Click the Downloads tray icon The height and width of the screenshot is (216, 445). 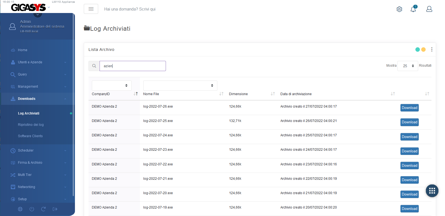[x=13, y=99]
